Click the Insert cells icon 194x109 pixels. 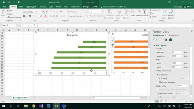click(133, 12)
